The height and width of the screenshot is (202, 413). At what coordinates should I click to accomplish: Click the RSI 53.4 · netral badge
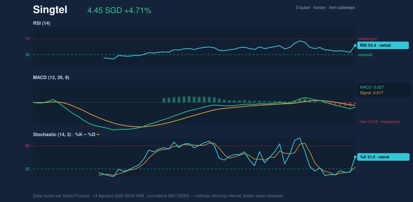pos(383,45)
